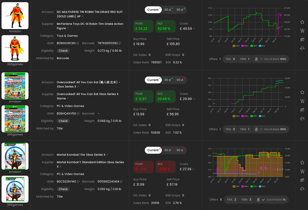Click FBM 3 pill in Mortal Kombat row
The height and width of the screenshot is (210, 308).
[246, 200]
